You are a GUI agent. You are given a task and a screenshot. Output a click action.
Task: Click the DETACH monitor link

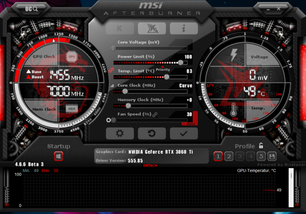click(x=150, y=165)
